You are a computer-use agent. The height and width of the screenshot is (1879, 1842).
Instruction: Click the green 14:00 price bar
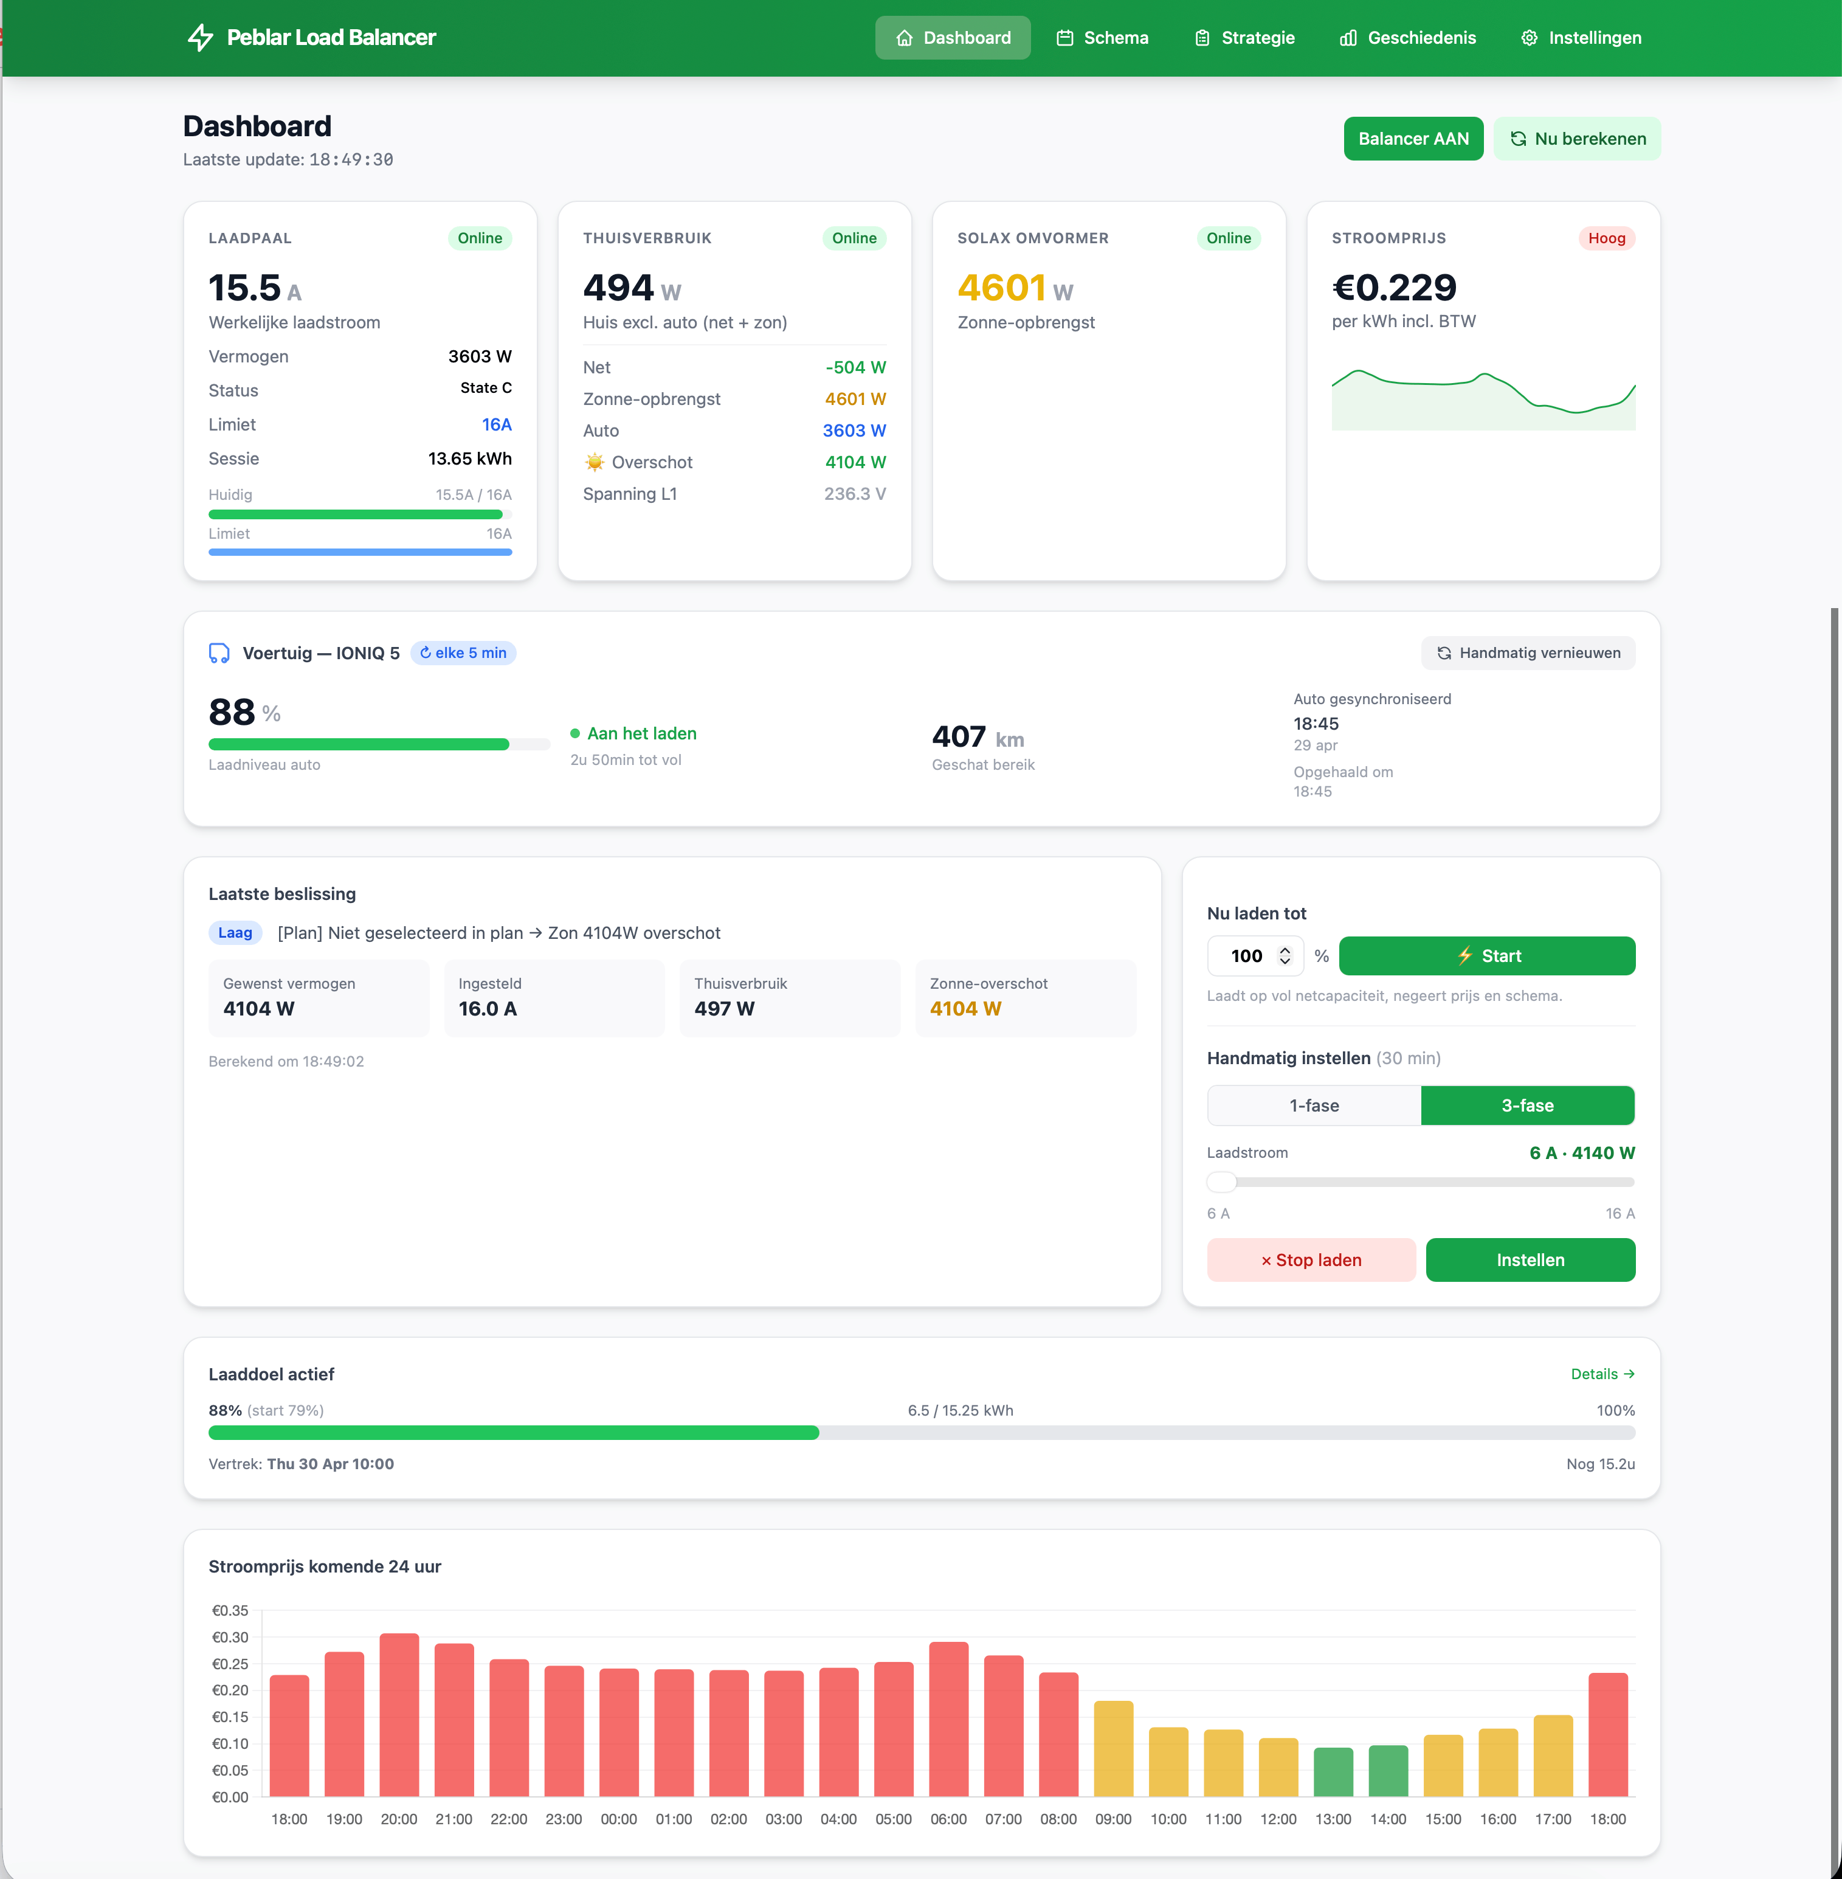coord(1388,1771)
